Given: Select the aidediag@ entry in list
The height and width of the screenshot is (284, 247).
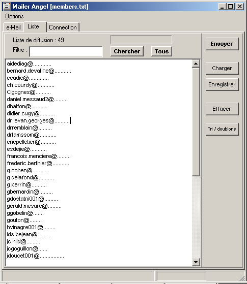Looking at the screenshot, I should (29, 64).
